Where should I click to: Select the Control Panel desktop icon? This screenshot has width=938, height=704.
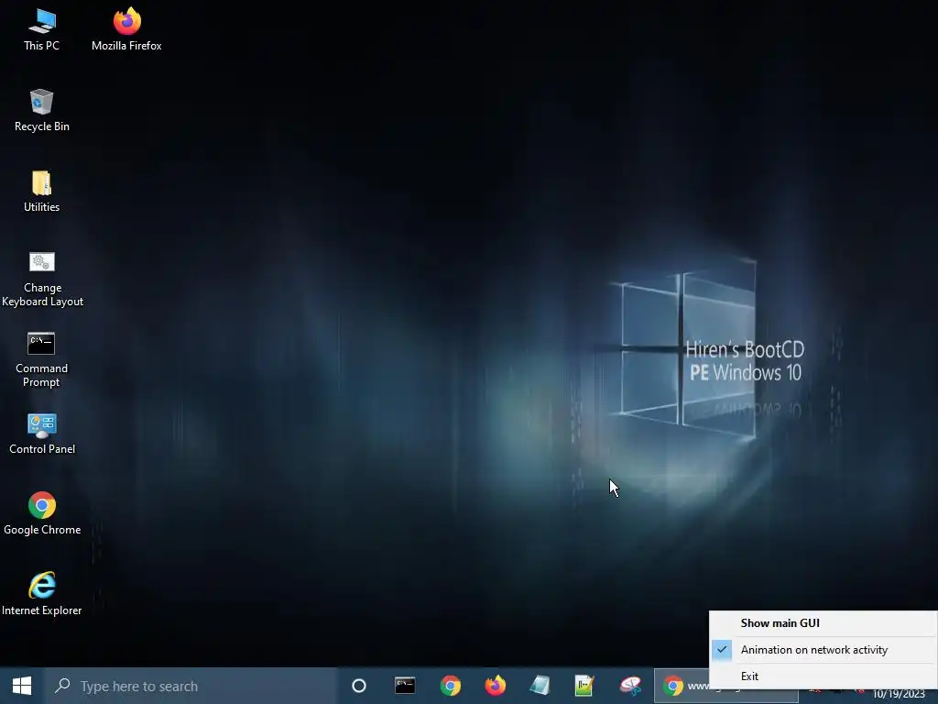(x=42, y=434)
